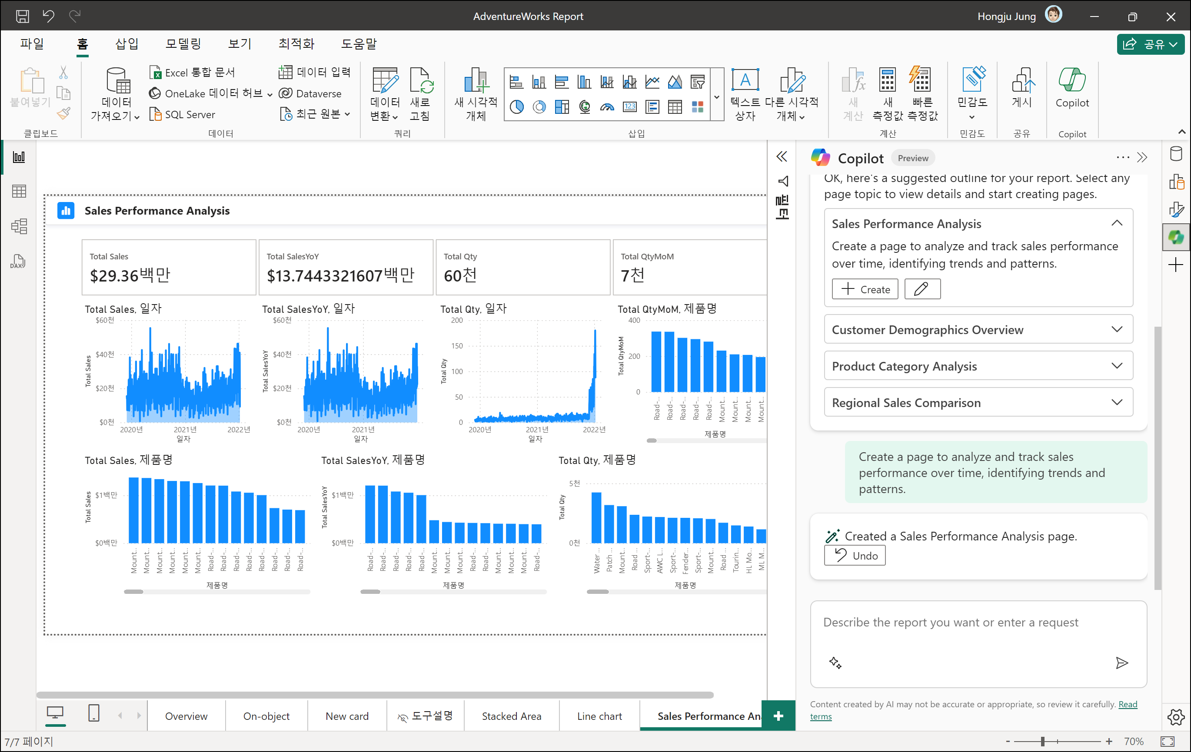Switch to mobile layout view
This screenshot has height=752, width=1191.
[x=93, y=713]
